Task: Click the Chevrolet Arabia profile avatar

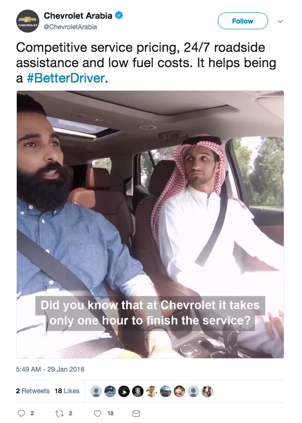Action: click(28, 21)
